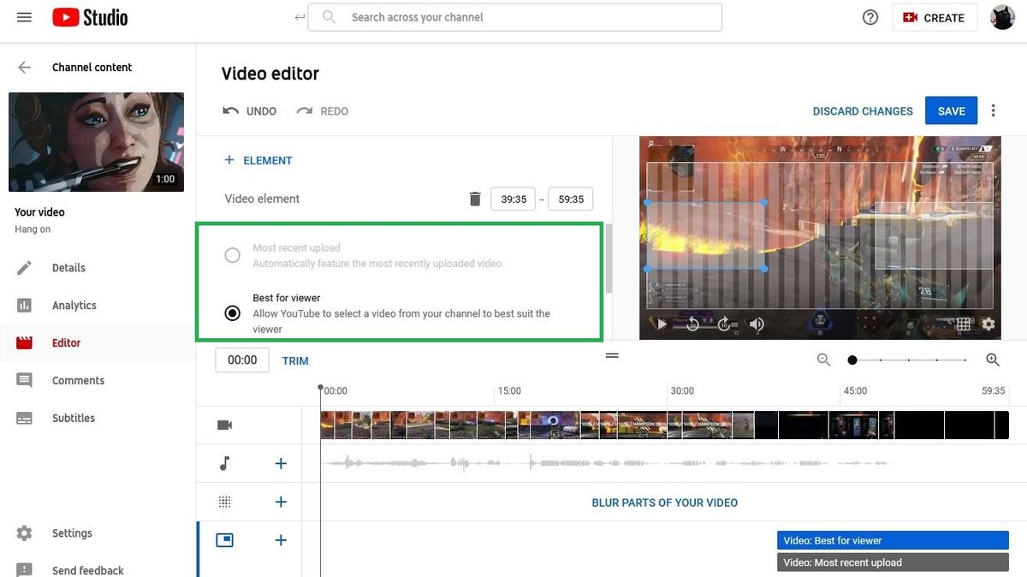
Task: Select the Most recent upload radio option
Action: 232,255
